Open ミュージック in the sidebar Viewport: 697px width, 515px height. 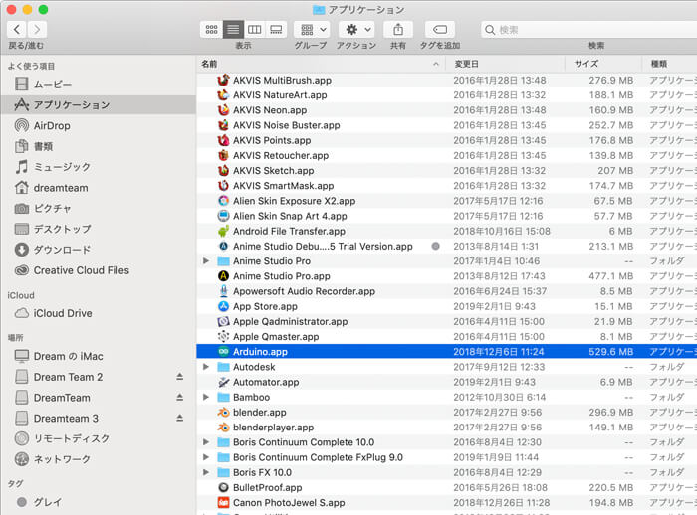click(99, 167)
